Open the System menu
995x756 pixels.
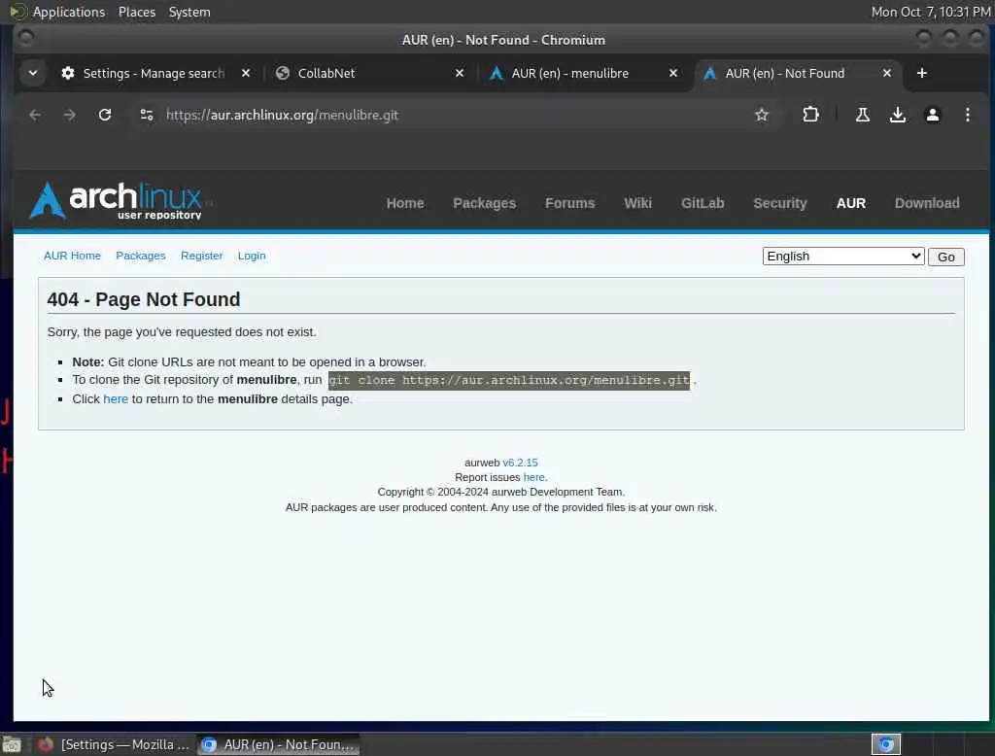tap(189, 12)
